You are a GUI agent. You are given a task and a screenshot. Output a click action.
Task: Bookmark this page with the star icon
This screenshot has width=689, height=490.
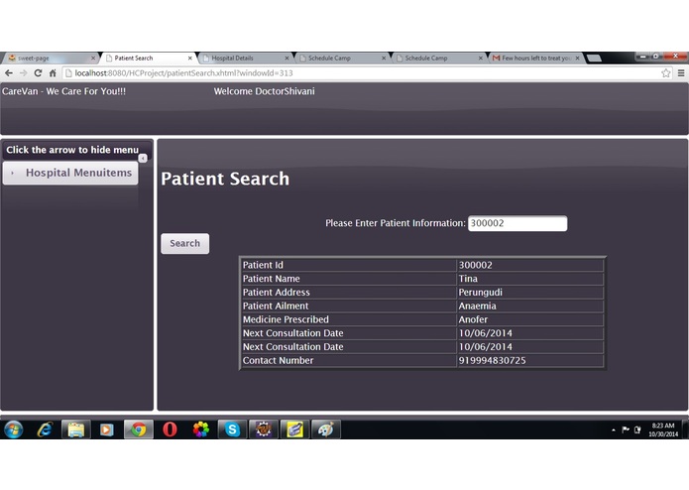(666, 73)
